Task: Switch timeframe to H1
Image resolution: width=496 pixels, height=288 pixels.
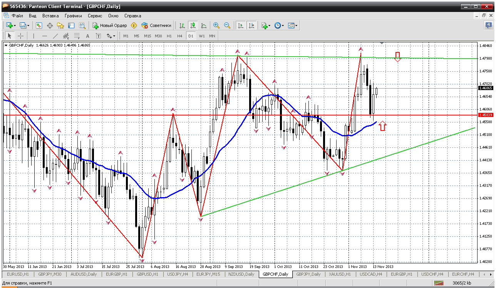Action: (x=169, y=36)
